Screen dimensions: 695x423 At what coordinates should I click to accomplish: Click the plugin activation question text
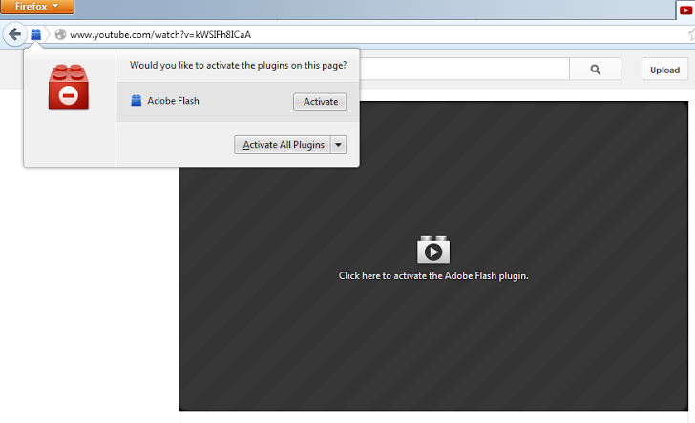click(238, 67)
